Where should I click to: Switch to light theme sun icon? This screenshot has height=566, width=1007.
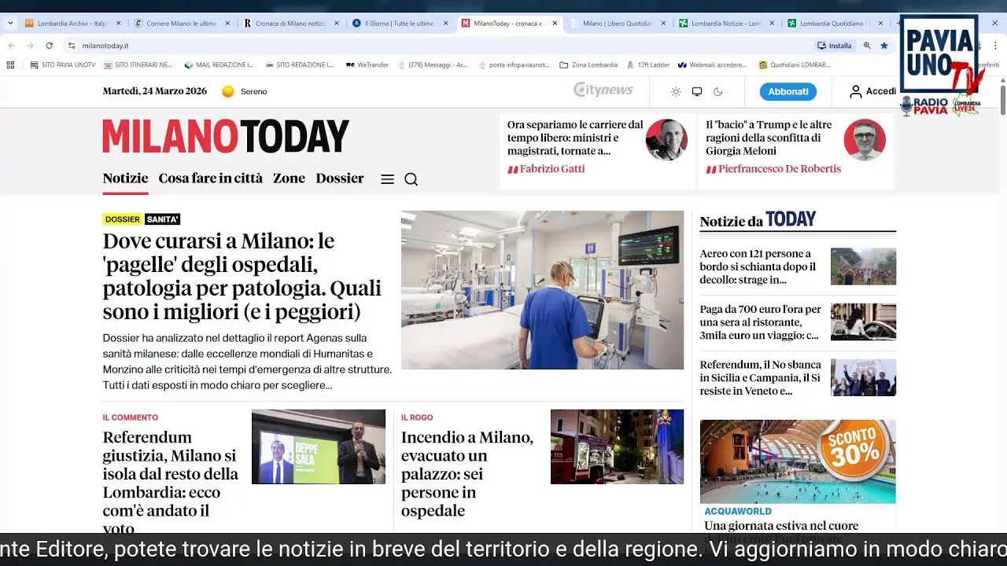click(x=676, y=91)
